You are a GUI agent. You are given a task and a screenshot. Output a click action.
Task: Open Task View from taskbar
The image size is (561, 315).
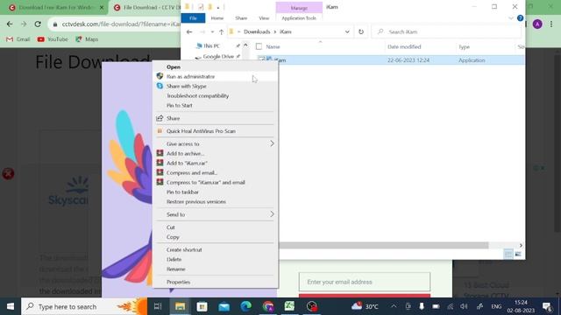[158, 306]
